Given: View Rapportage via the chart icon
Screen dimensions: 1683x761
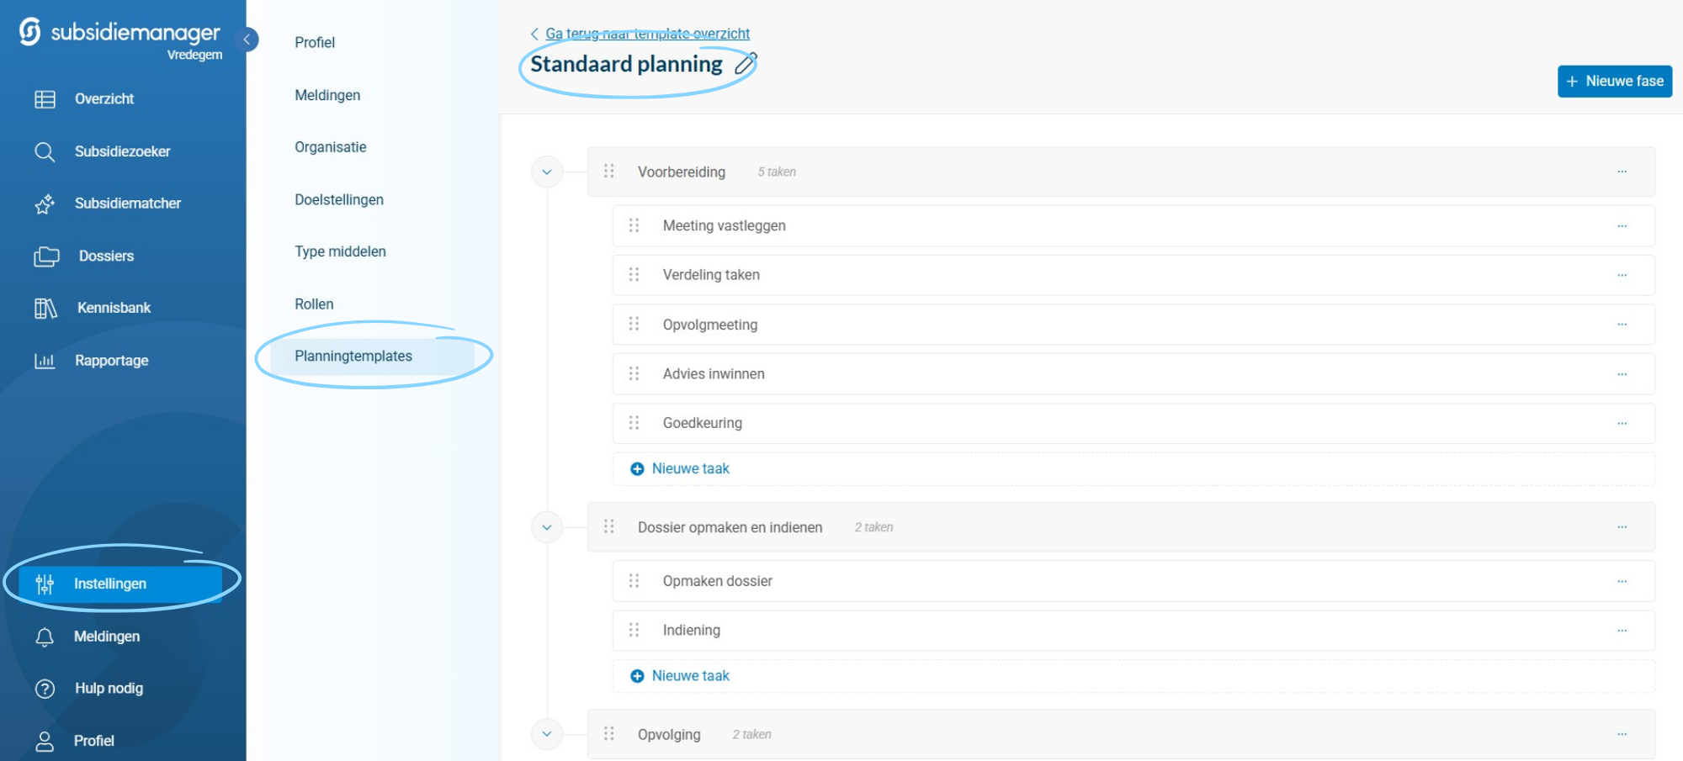Looking at the screenshot, I should click(43, 360).
